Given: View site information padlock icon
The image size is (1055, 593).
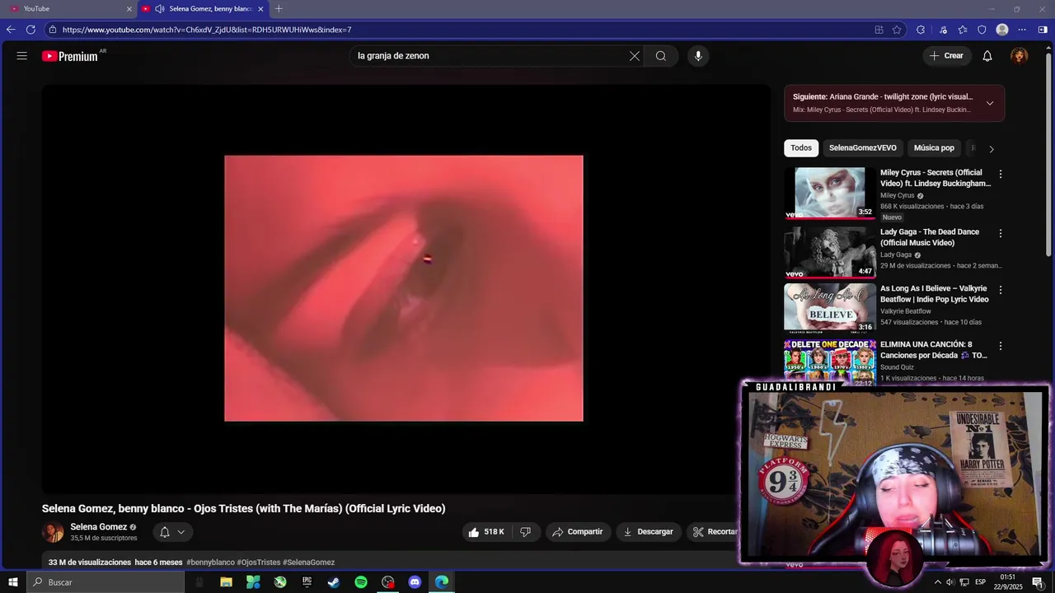Looking at the screenshot, I should coord(53,30).
